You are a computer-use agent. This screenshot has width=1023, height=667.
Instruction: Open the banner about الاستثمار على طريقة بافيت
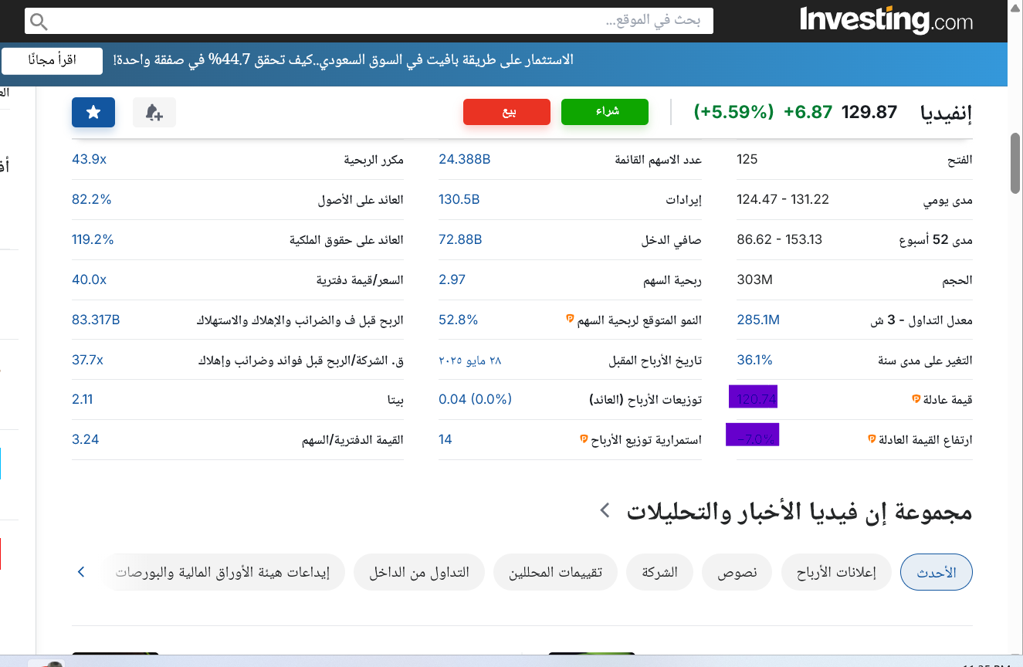[344, 60]
